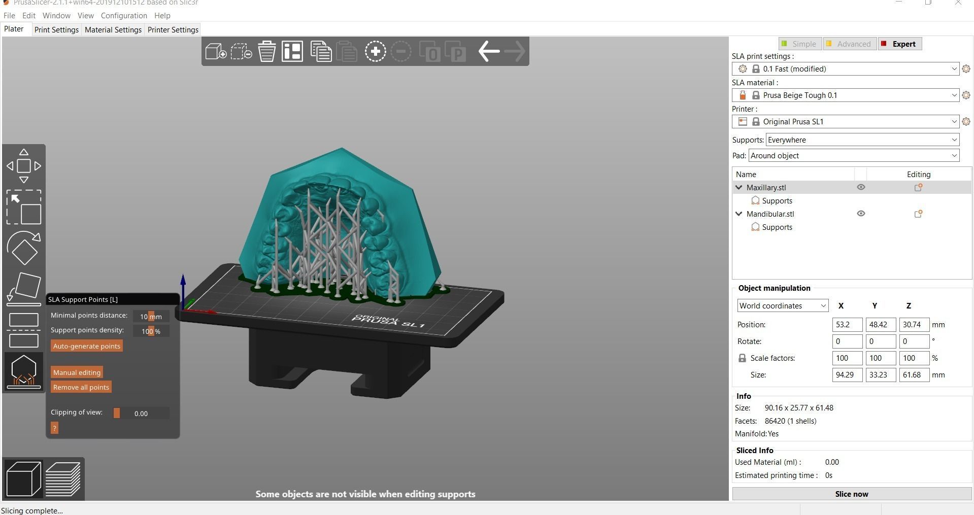The width and height of the screenshot is (974, 515).
Task: Click the Split to objects icon
Action: (430, 51)
